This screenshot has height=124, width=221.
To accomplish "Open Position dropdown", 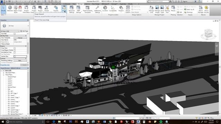I will pos(121,9).
